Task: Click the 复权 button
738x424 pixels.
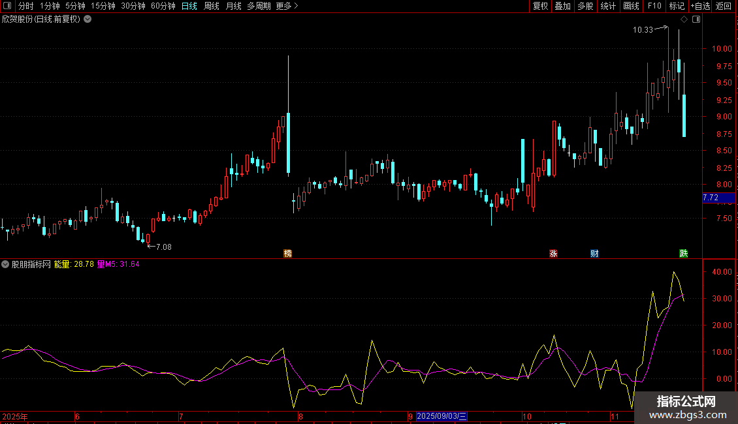Action: [x=540, y=6]
